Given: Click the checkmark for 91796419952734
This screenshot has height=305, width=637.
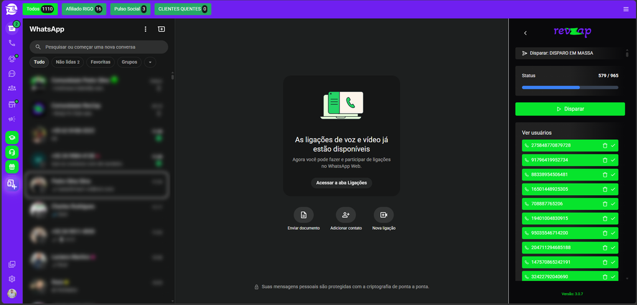Looking at the screenshot, I should tap(613, 160).
